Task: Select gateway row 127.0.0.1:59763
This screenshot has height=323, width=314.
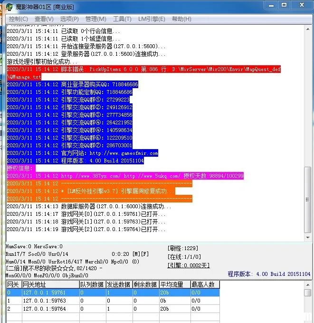Action: (x=113, y=301)
